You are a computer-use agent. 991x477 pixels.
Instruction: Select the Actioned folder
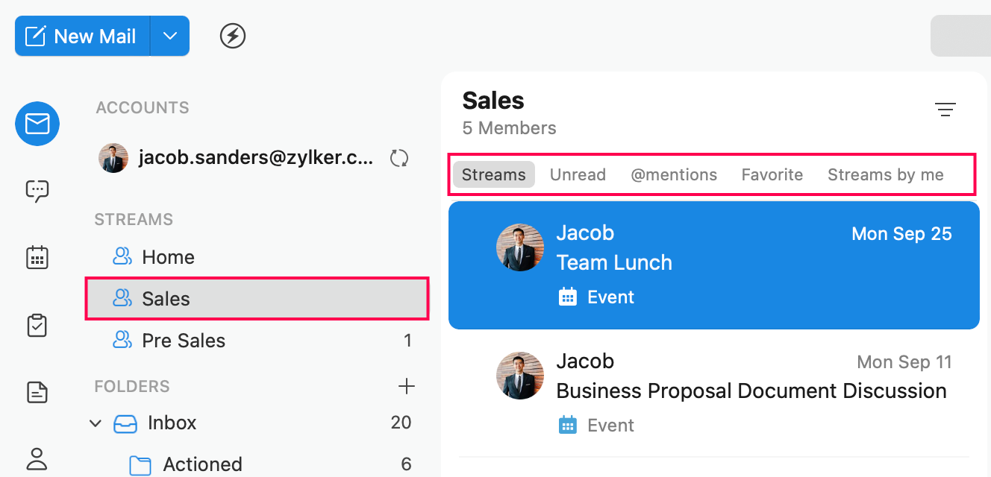[202, 464]
